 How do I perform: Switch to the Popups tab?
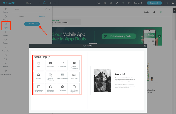[x=42, y=16]
